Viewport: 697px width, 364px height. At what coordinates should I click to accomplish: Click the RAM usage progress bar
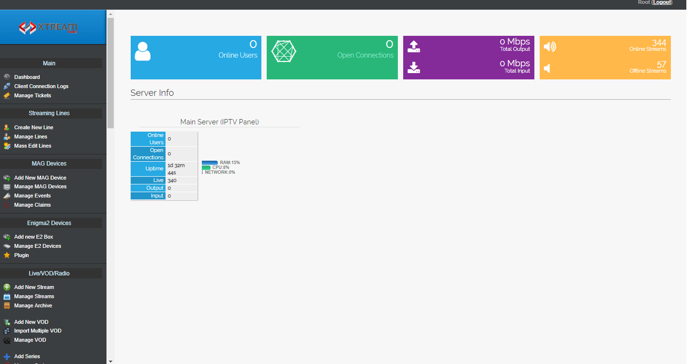[x=210, y=163]
